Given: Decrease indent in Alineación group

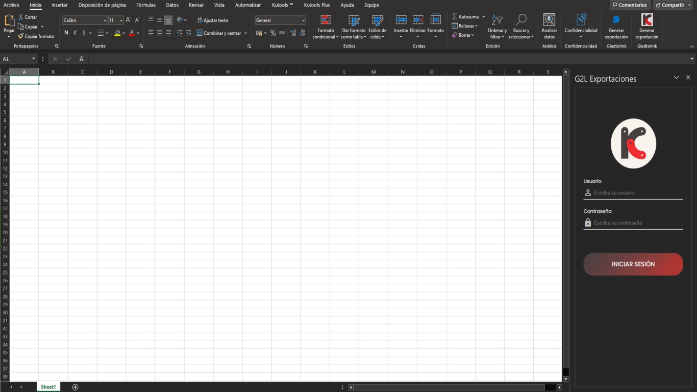Looking at the screenshot, I should 179,33.
